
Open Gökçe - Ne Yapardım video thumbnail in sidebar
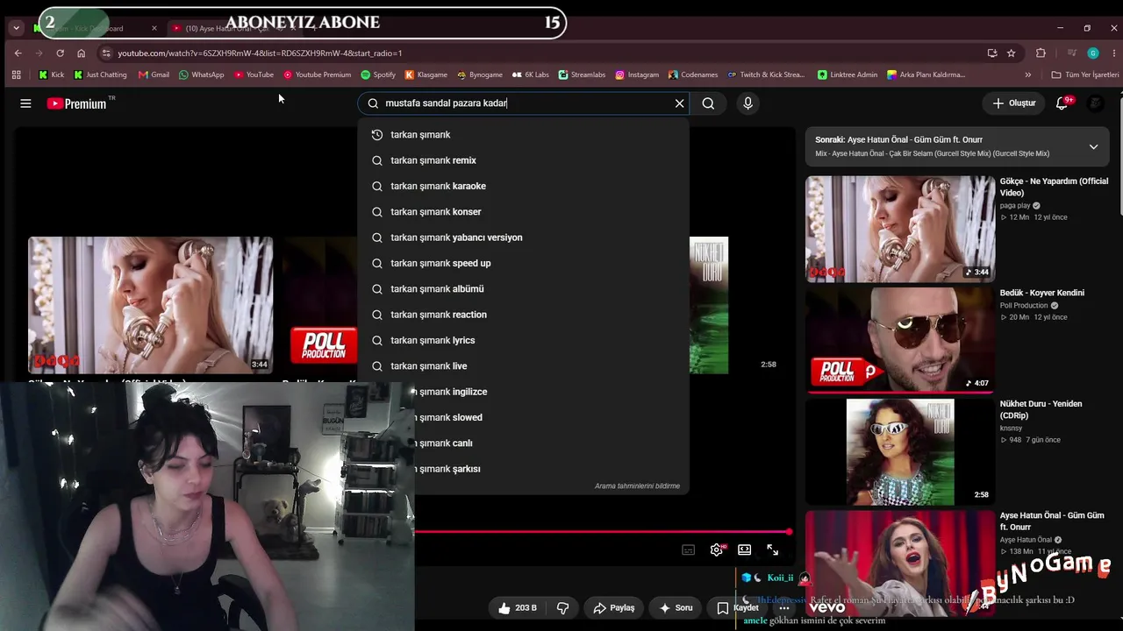900,229
